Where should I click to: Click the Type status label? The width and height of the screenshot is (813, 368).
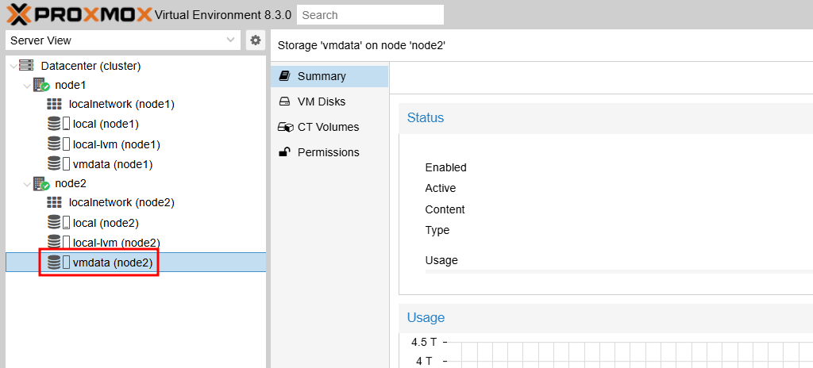coord(437,230)
